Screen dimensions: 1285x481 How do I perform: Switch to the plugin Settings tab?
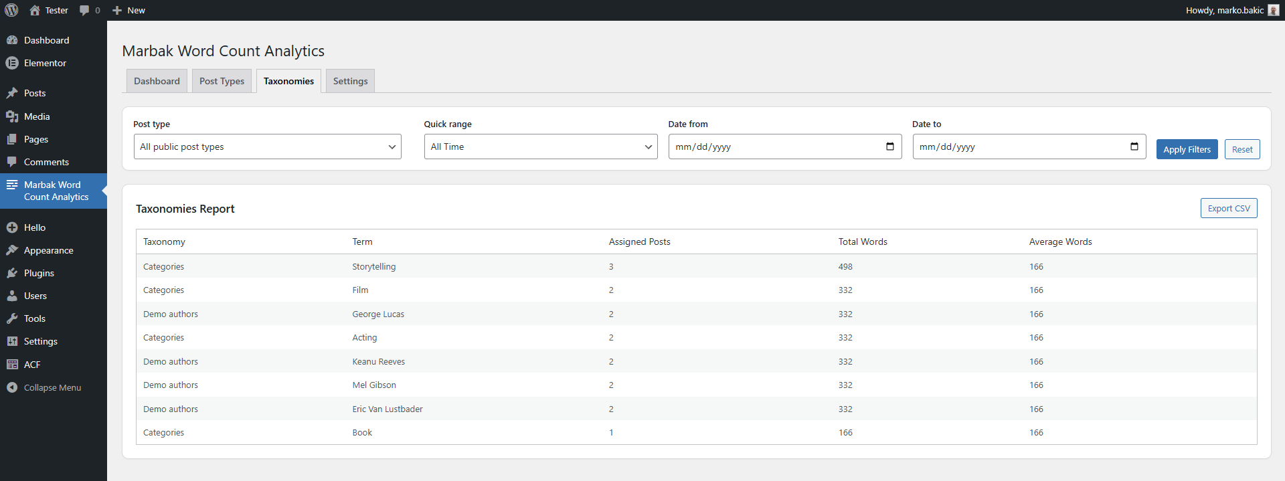pos(350,81)
